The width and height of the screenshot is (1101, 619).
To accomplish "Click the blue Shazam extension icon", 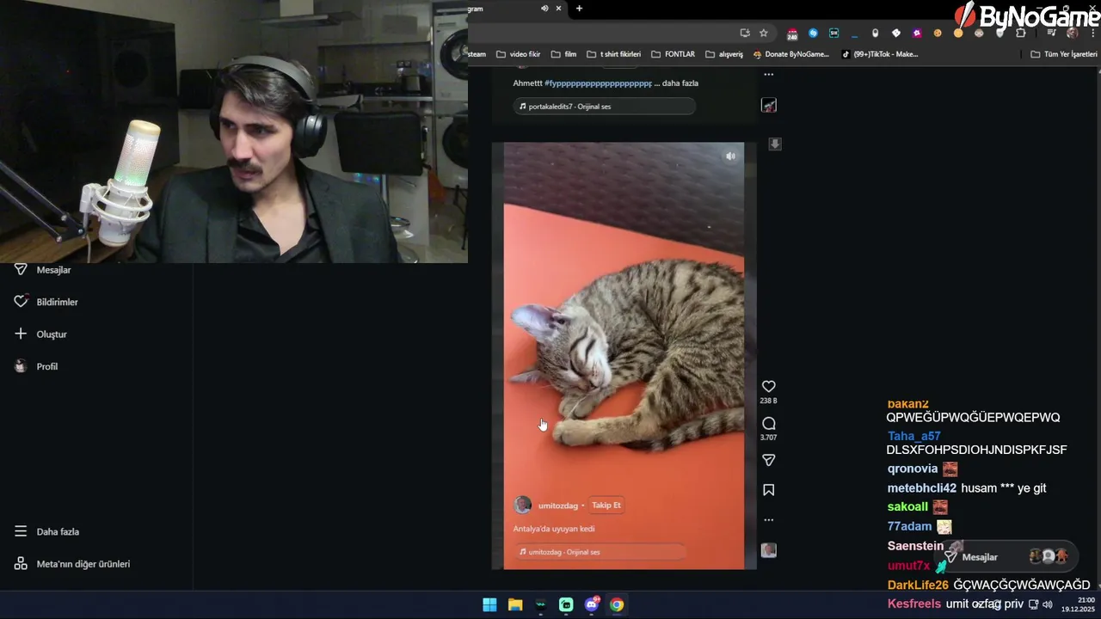I will coord(813,34).
